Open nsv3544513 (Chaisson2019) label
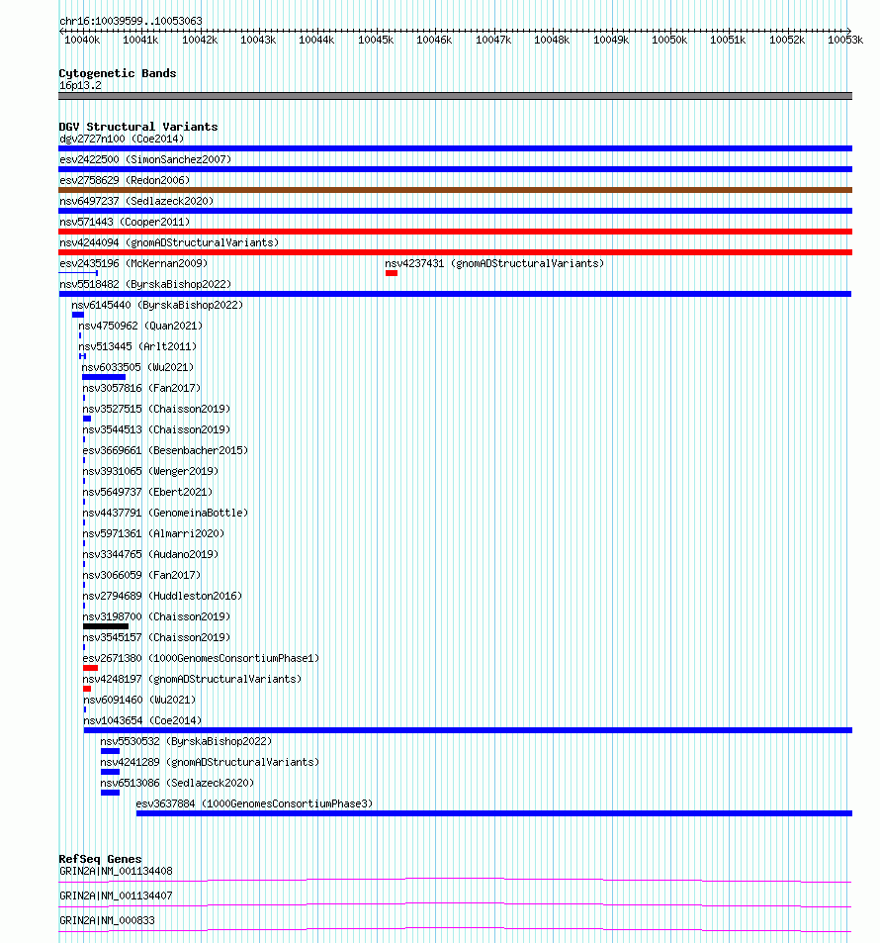The image size is (880, 943). (156, 429)
